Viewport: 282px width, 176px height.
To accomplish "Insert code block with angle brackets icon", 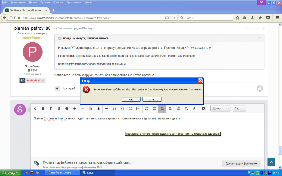I will pyautogui.click(x=122, y=108).
